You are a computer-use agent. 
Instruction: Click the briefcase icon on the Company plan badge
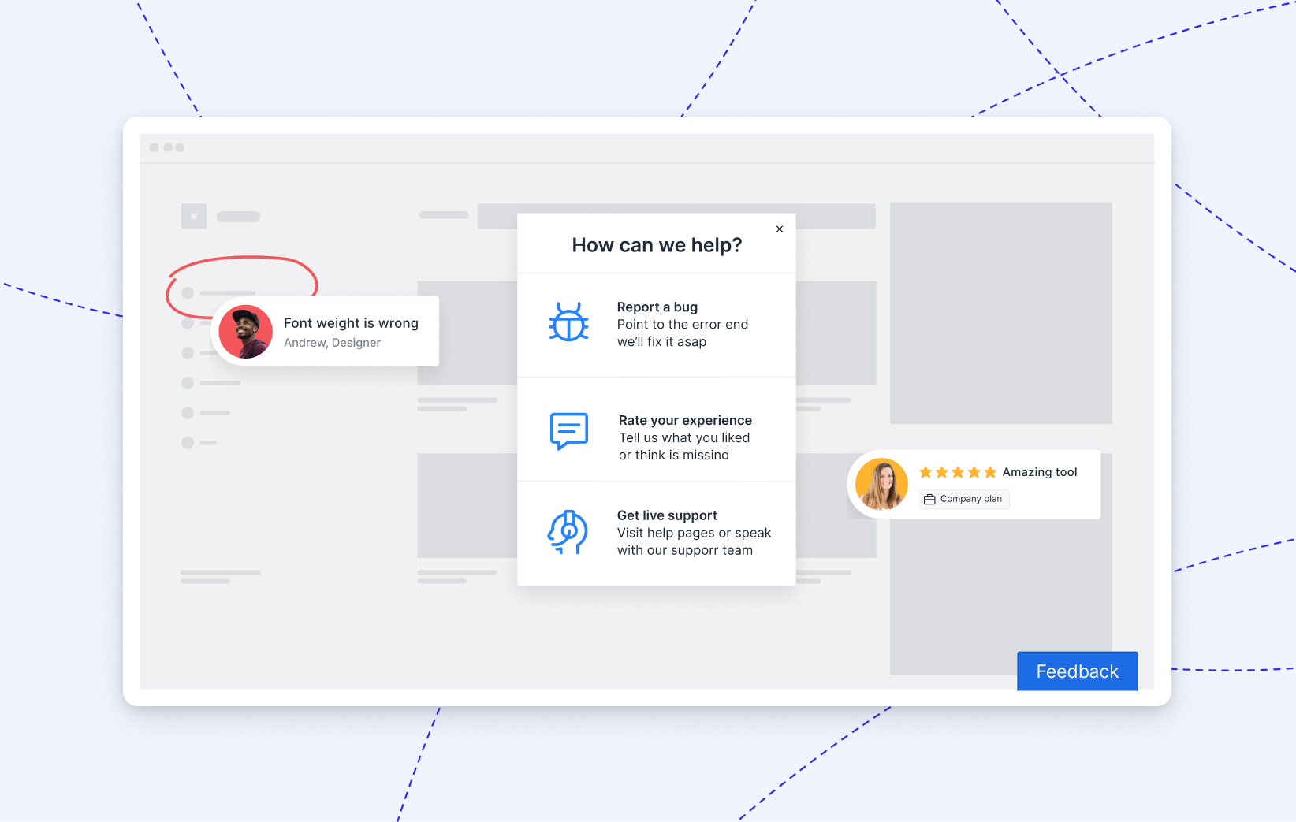pos(930,499)
